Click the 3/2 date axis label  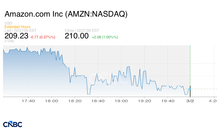click(x=190, y=101)
